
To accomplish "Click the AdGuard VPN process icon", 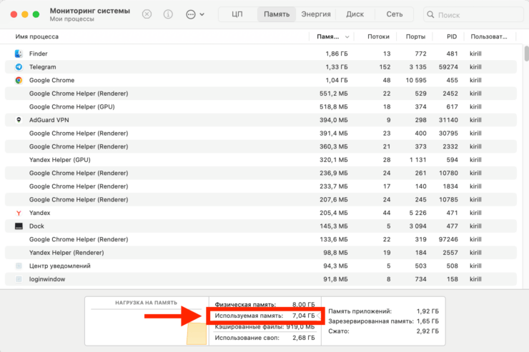I will [19, 120].
